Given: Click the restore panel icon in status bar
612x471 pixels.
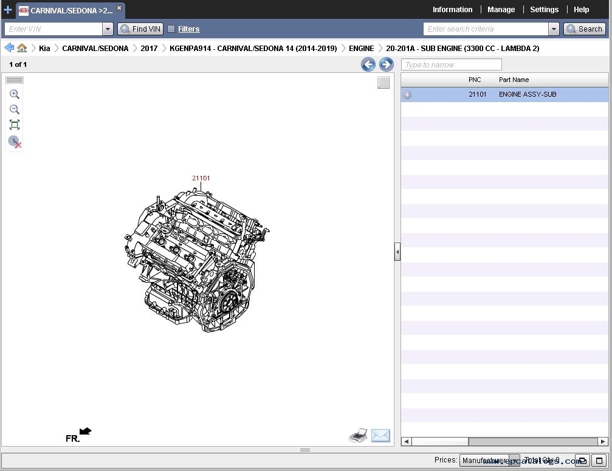Looking at the screenshot, I should pyautogui.click(x=582, y=461).
